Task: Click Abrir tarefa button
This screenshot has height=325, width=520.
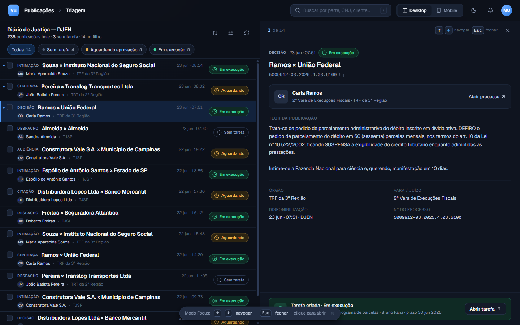Action: click(x=485, y=309)
